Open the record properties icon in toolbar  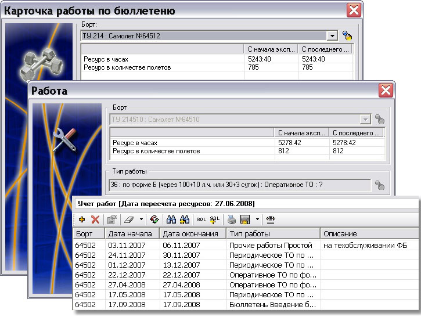point(112,219)
